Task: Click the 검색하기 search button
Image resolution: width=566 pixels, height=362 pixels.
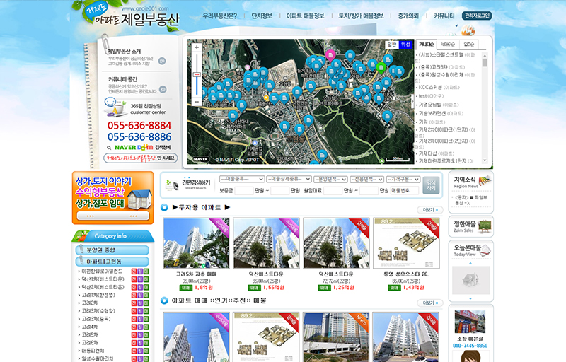Action: pyautogui.click(x=431, y=185)
